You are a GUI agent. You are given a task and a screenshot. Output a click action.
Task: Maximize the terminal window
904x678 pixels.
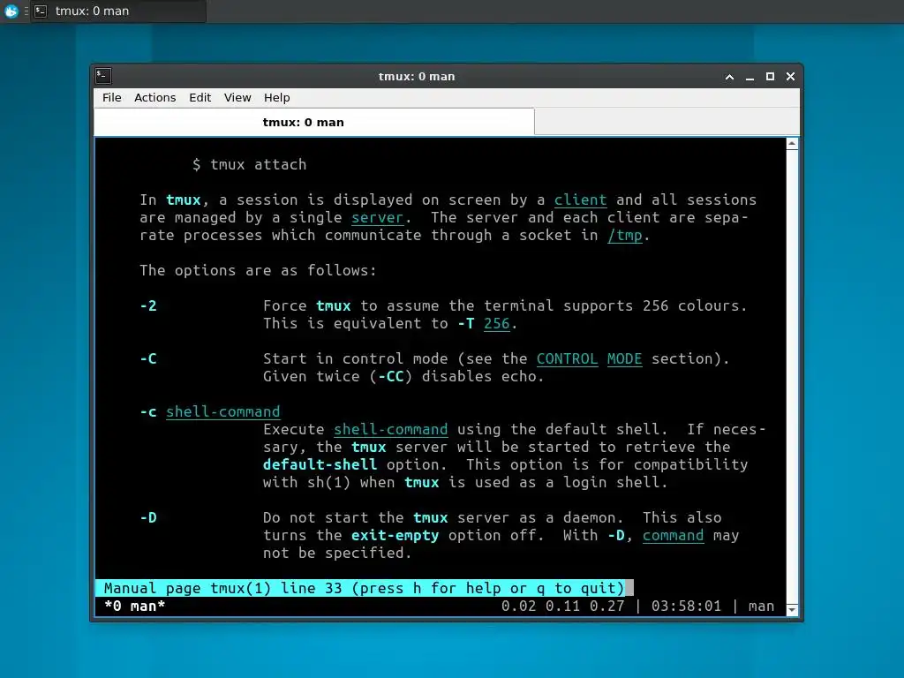[770, 77]
